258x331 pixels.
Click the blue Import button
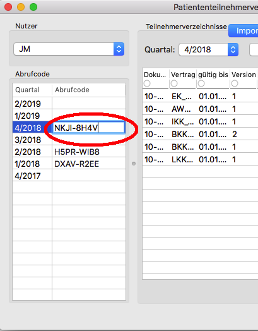(243, 31)
